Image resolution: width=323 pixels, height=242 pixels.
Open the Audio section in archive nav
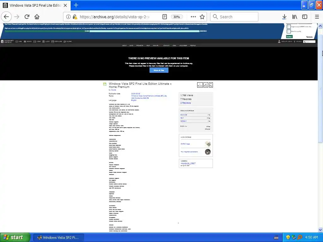(46, 42)
